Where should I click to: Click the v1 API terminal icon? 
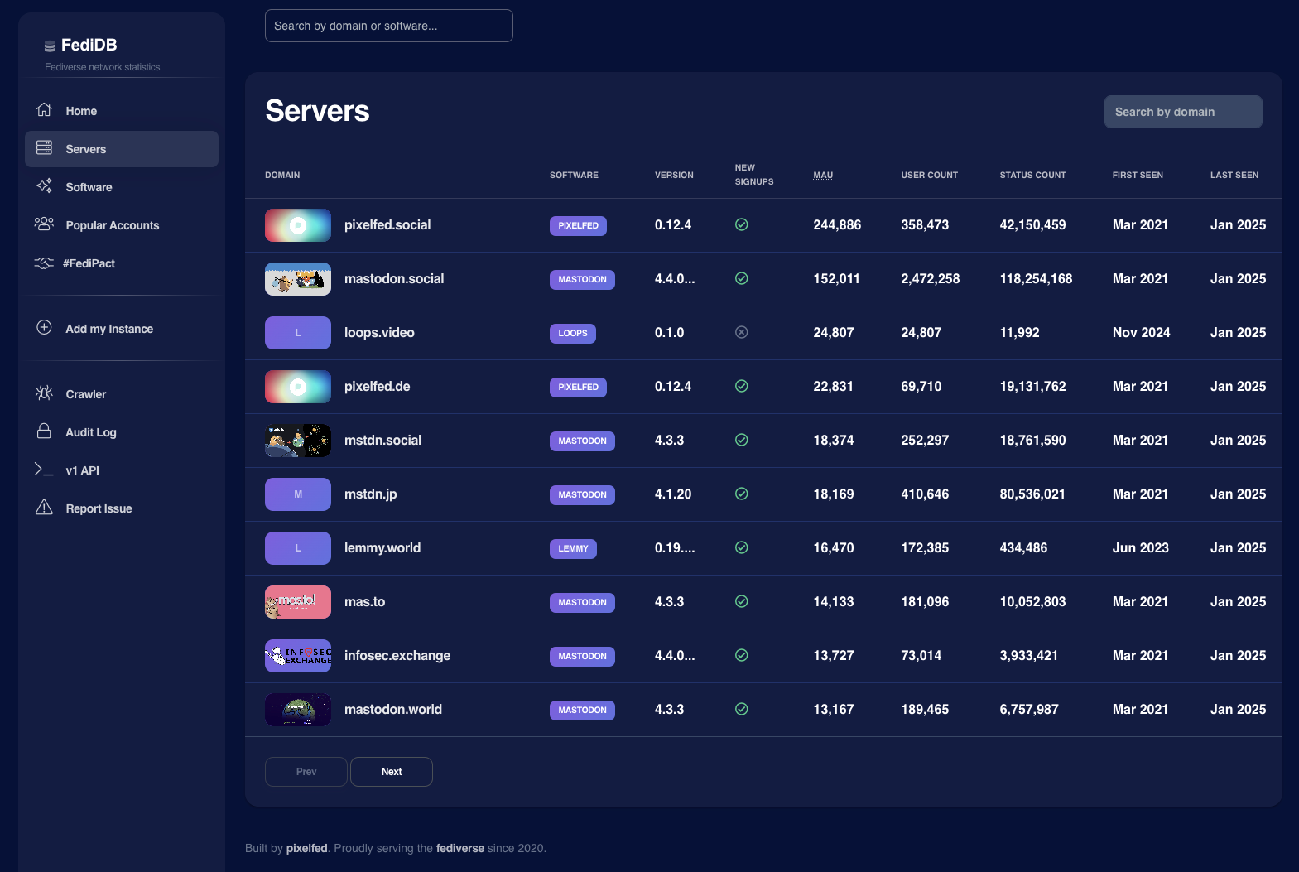[44, 470]
